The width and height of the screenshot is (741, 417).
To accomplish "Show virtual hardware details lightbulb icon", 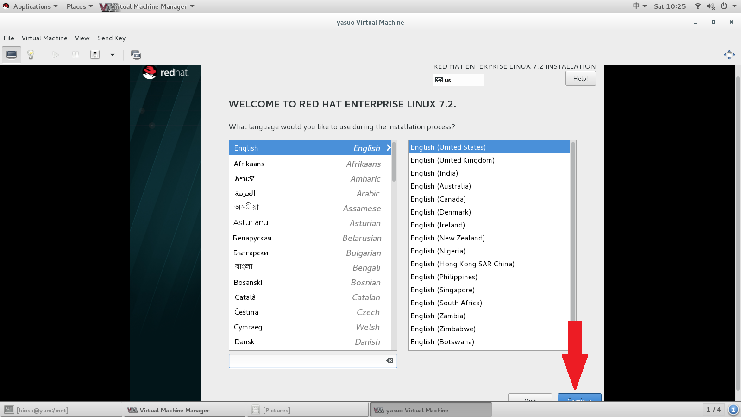I will pos(31,55).
